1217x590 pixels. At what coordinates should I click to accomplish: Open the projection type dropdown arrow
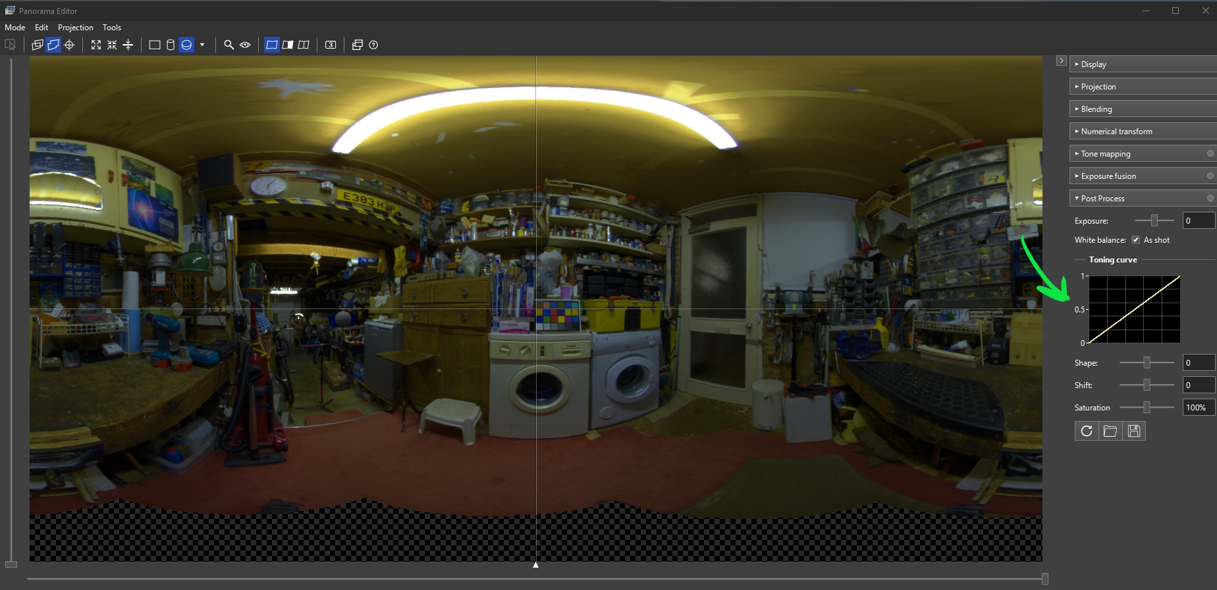point(202,45)
